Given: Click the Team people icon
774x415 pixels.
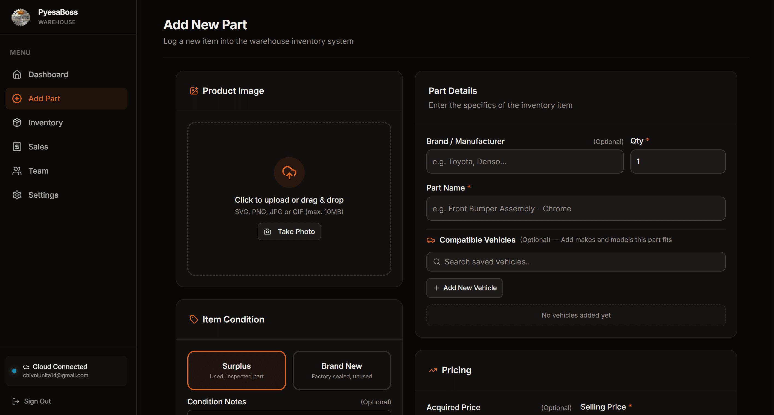Looking at the screenshot, I should click(17, 171).
